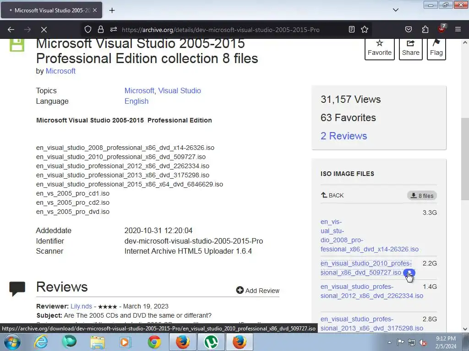
Task: List all tabs dropdown arrow
Action: 395,10
